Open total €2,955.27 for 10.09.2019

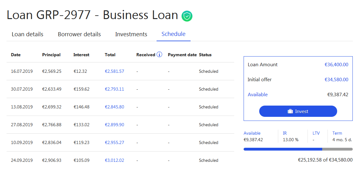[x=114, y=142]
